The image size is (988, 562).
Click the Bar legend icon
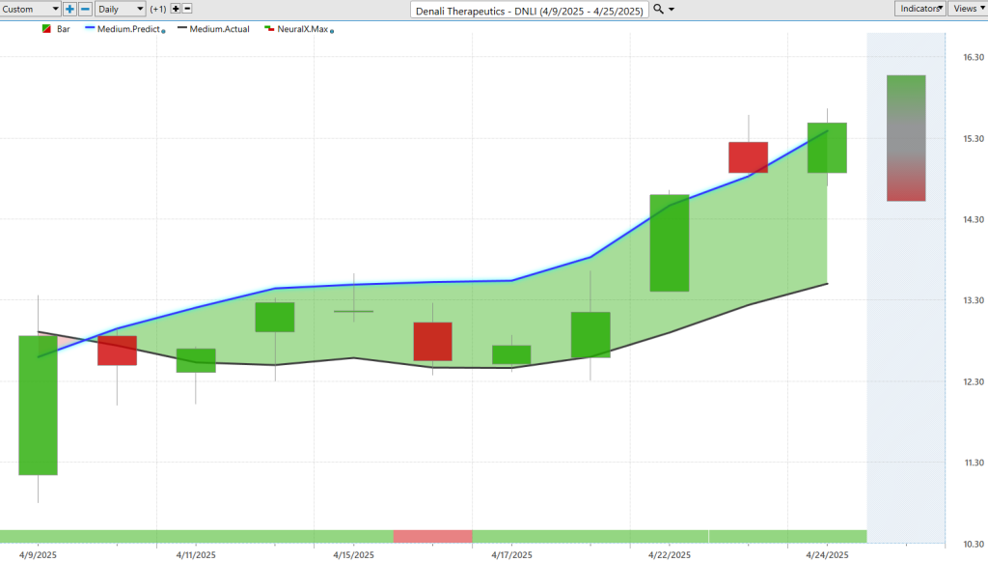[x=45, y=29]
